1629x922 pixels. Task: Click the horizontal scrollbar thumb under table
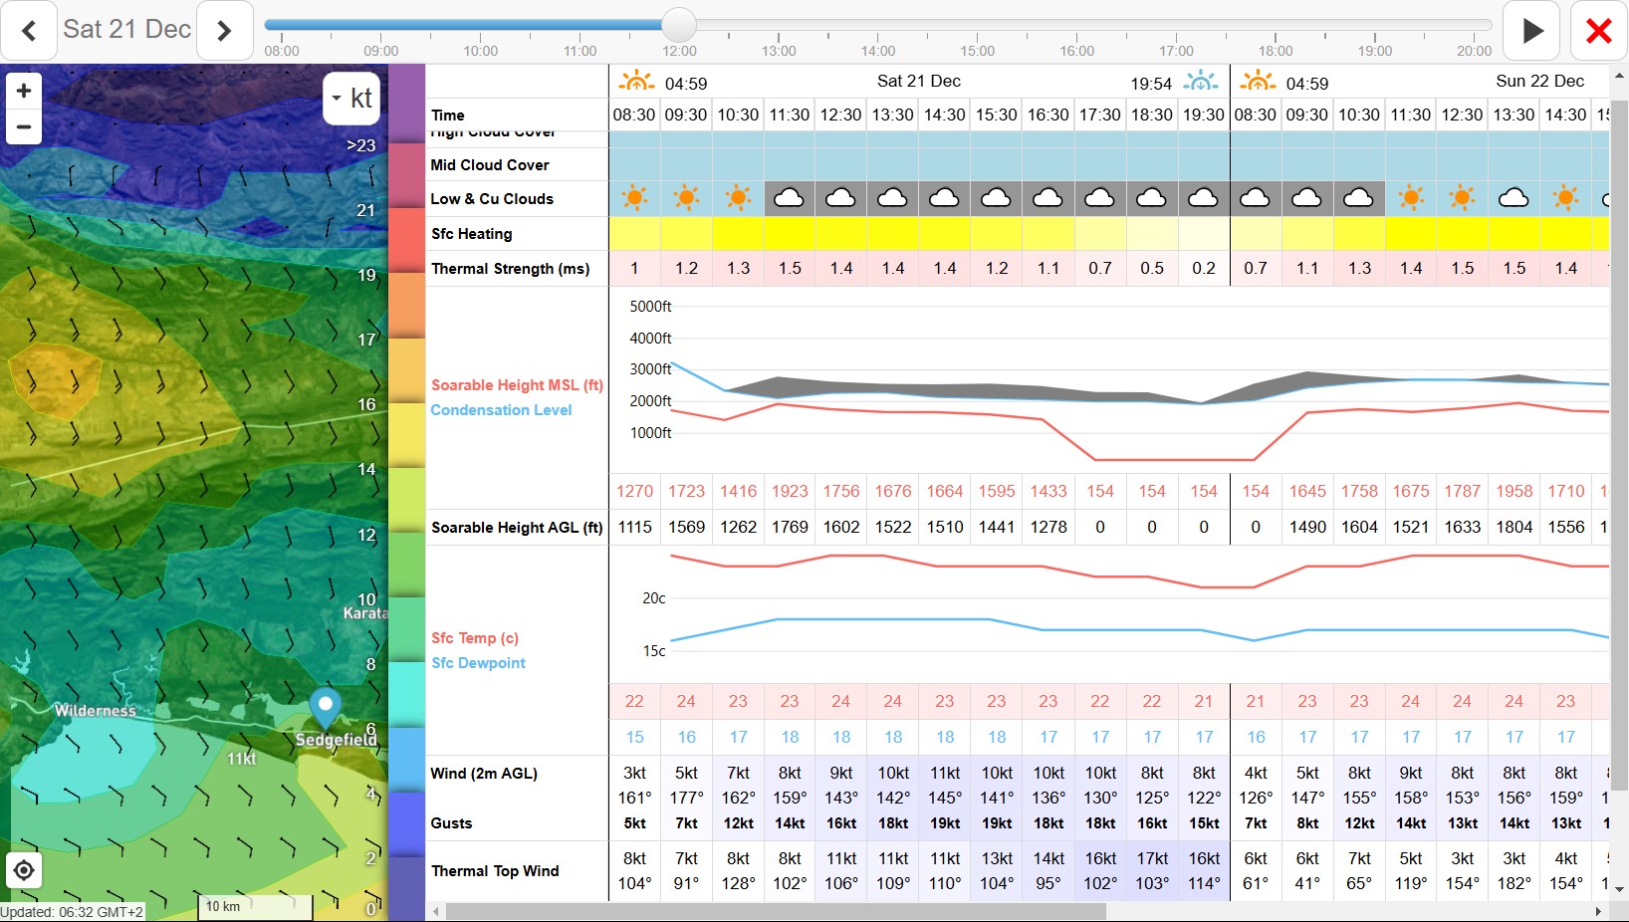coord(776,911)
